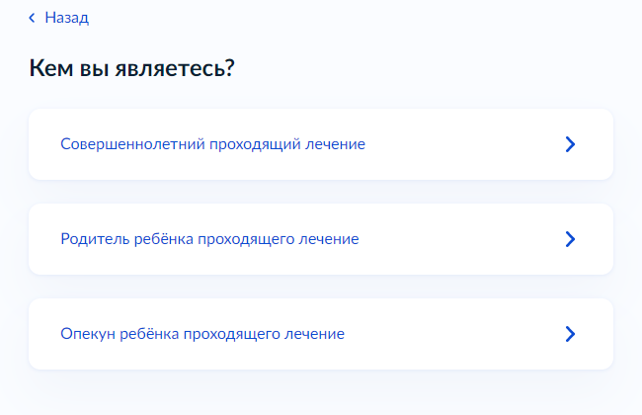Open the parent of child card
Viewport: 642px width, 415px height.
tap(320, 239)
